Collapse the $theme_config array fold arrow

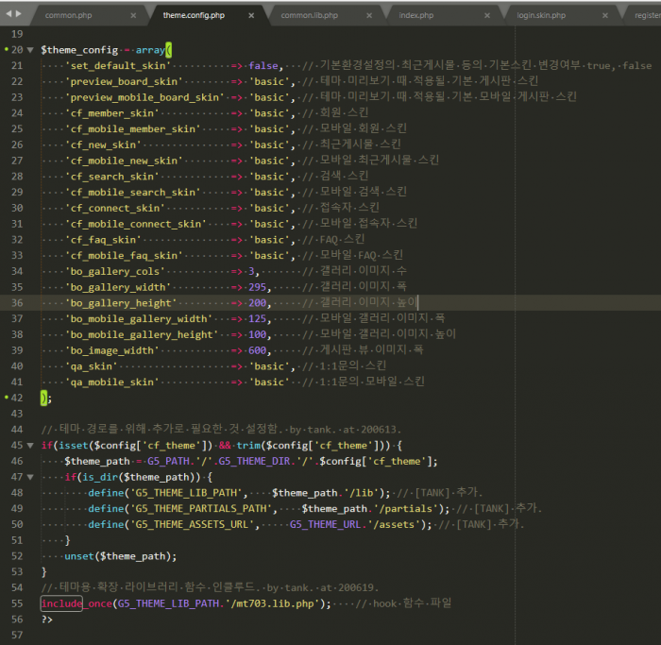(x=30, y=49)
